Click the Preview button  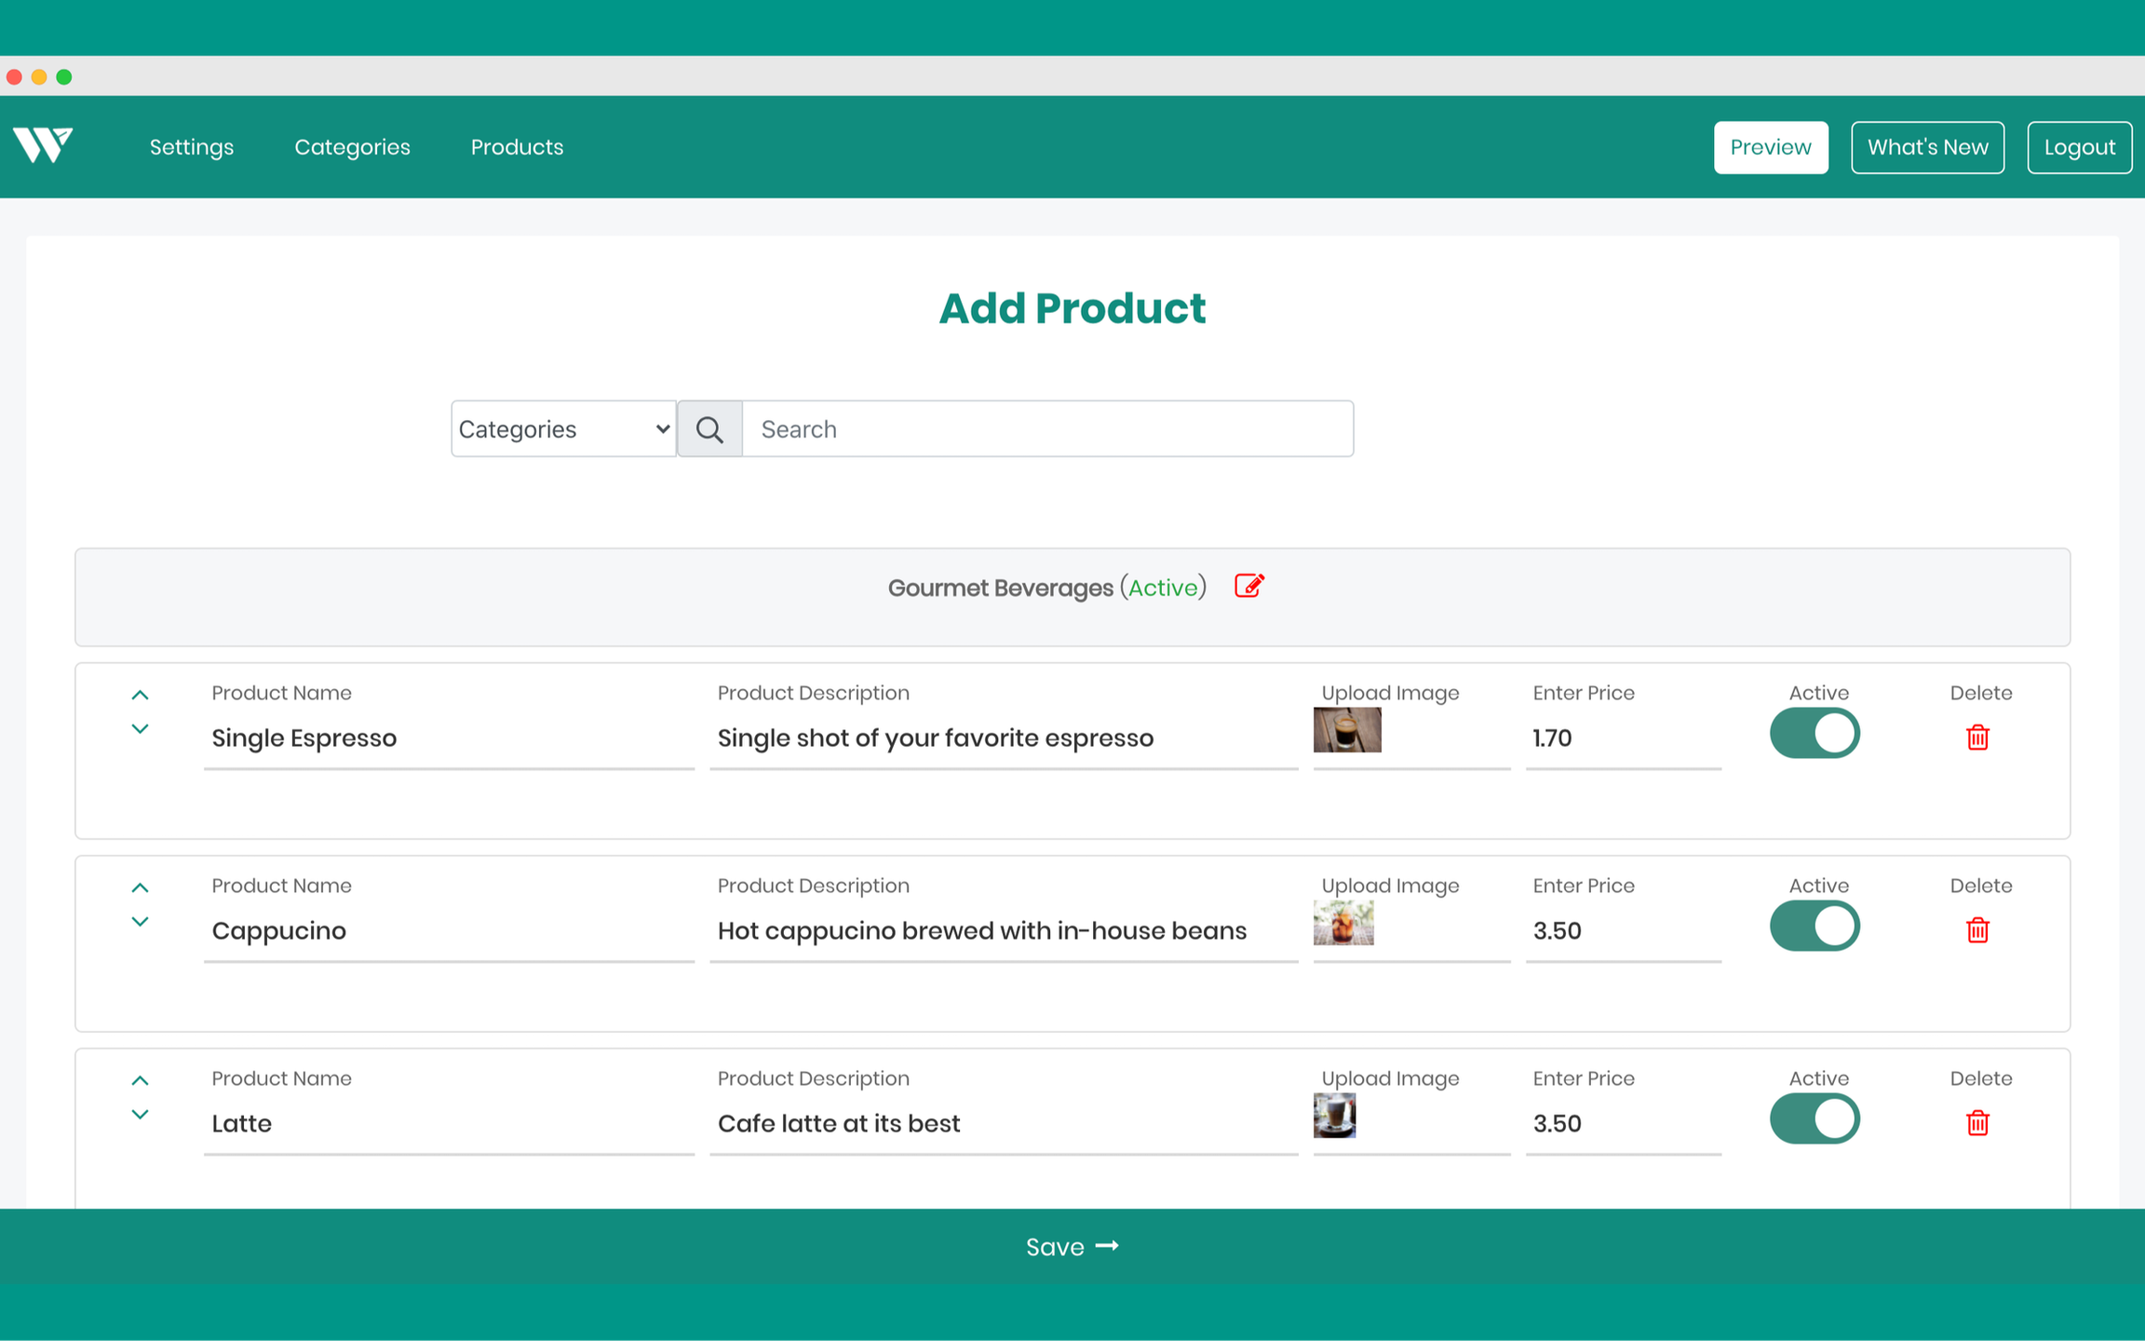pos(1770,147)
